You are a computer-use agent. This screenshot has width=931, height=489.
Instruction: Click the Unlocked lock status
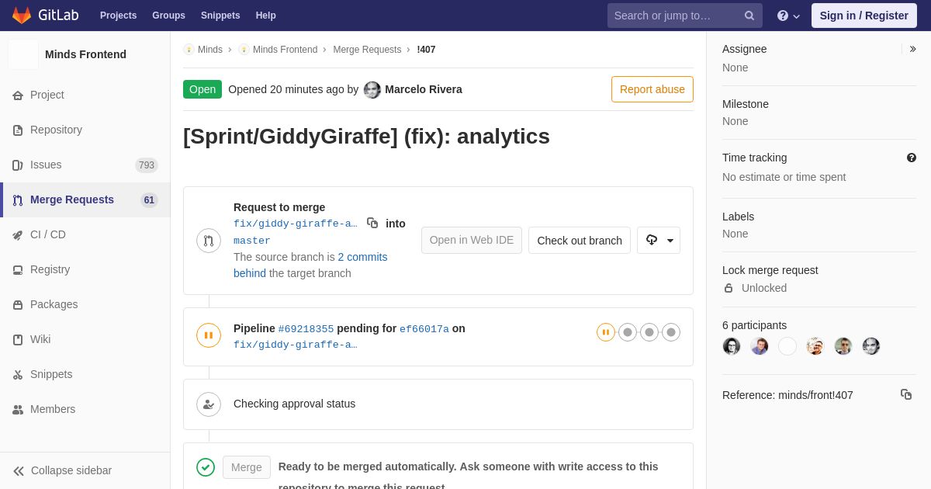[x=756, y=288]
